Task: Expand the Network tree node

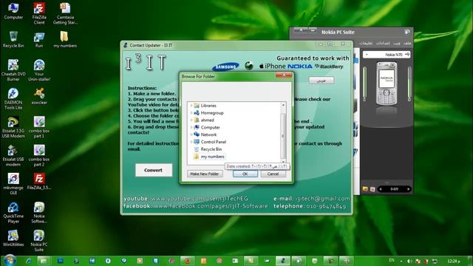Action: pyautogui.click(x=191, y=134)
